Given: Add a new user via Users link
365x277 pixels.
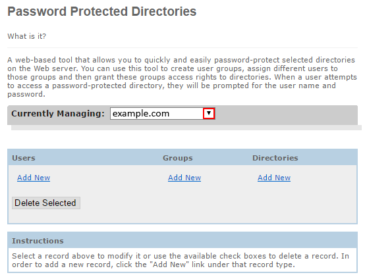Looking at the screenshot, I should (x=34, y=178).
